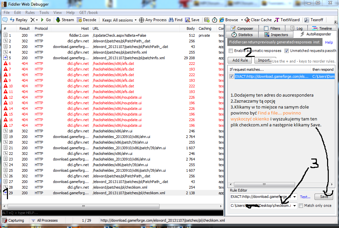Click the QuickExec command input box

(112, 213)
